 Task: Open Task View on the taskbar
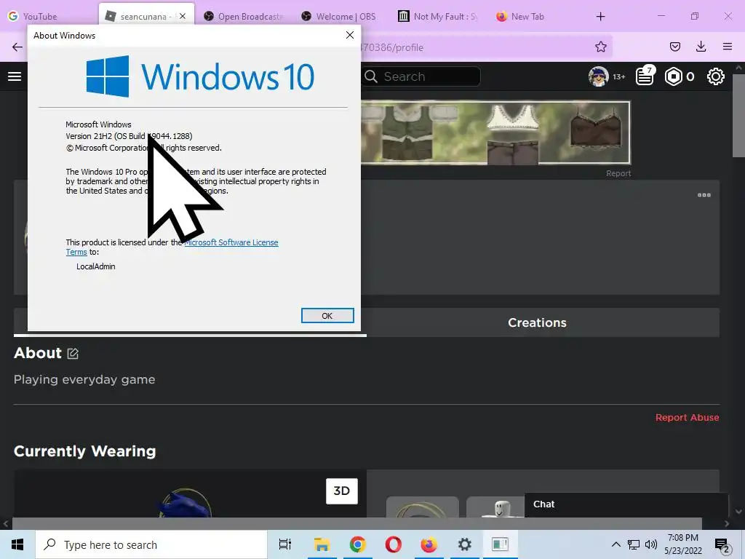pyautogui.click(x=285, y=544)
